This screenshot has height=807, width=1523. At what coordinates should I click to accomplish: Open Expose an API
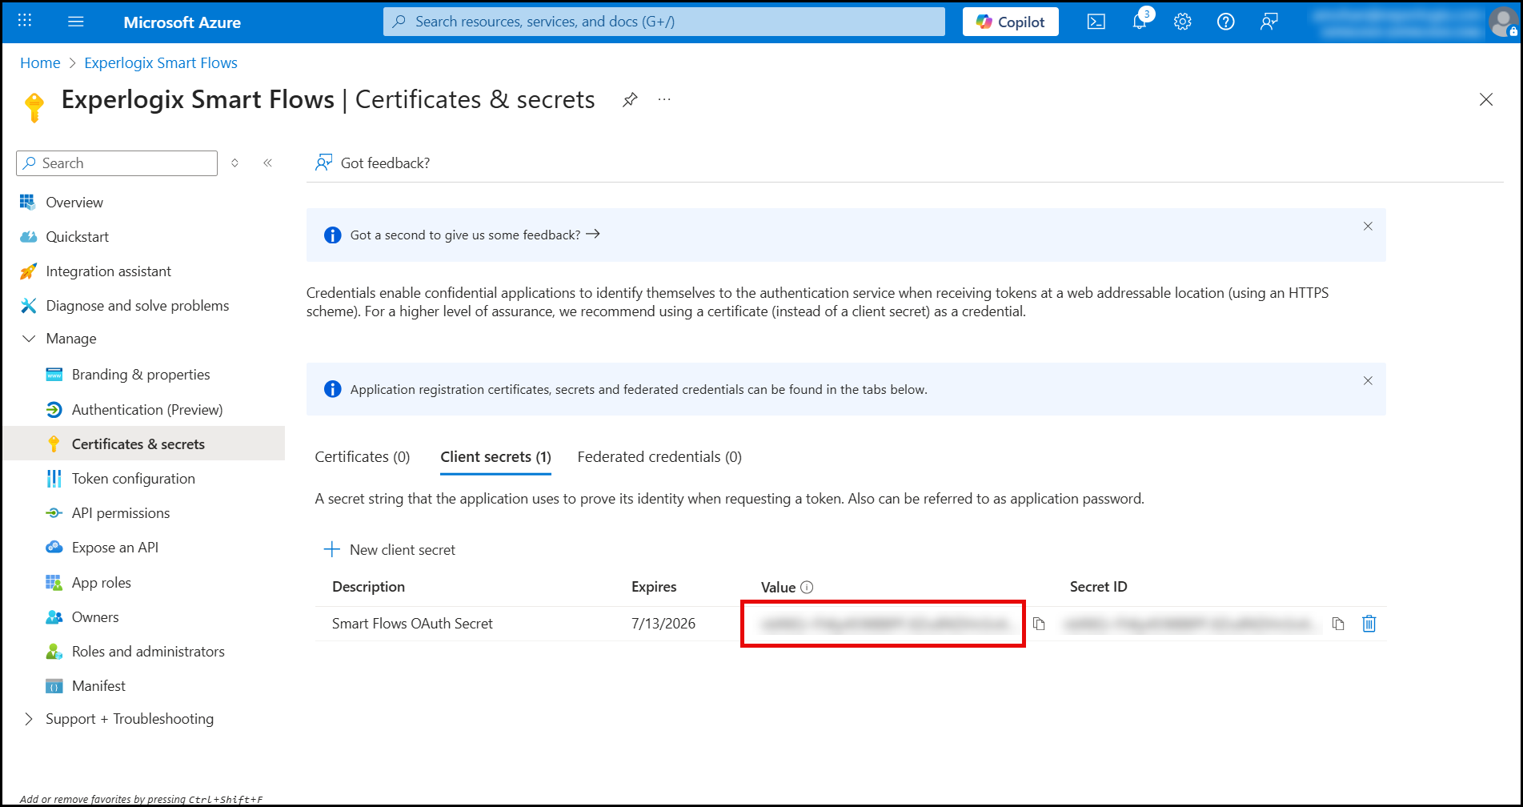point(115,548)
